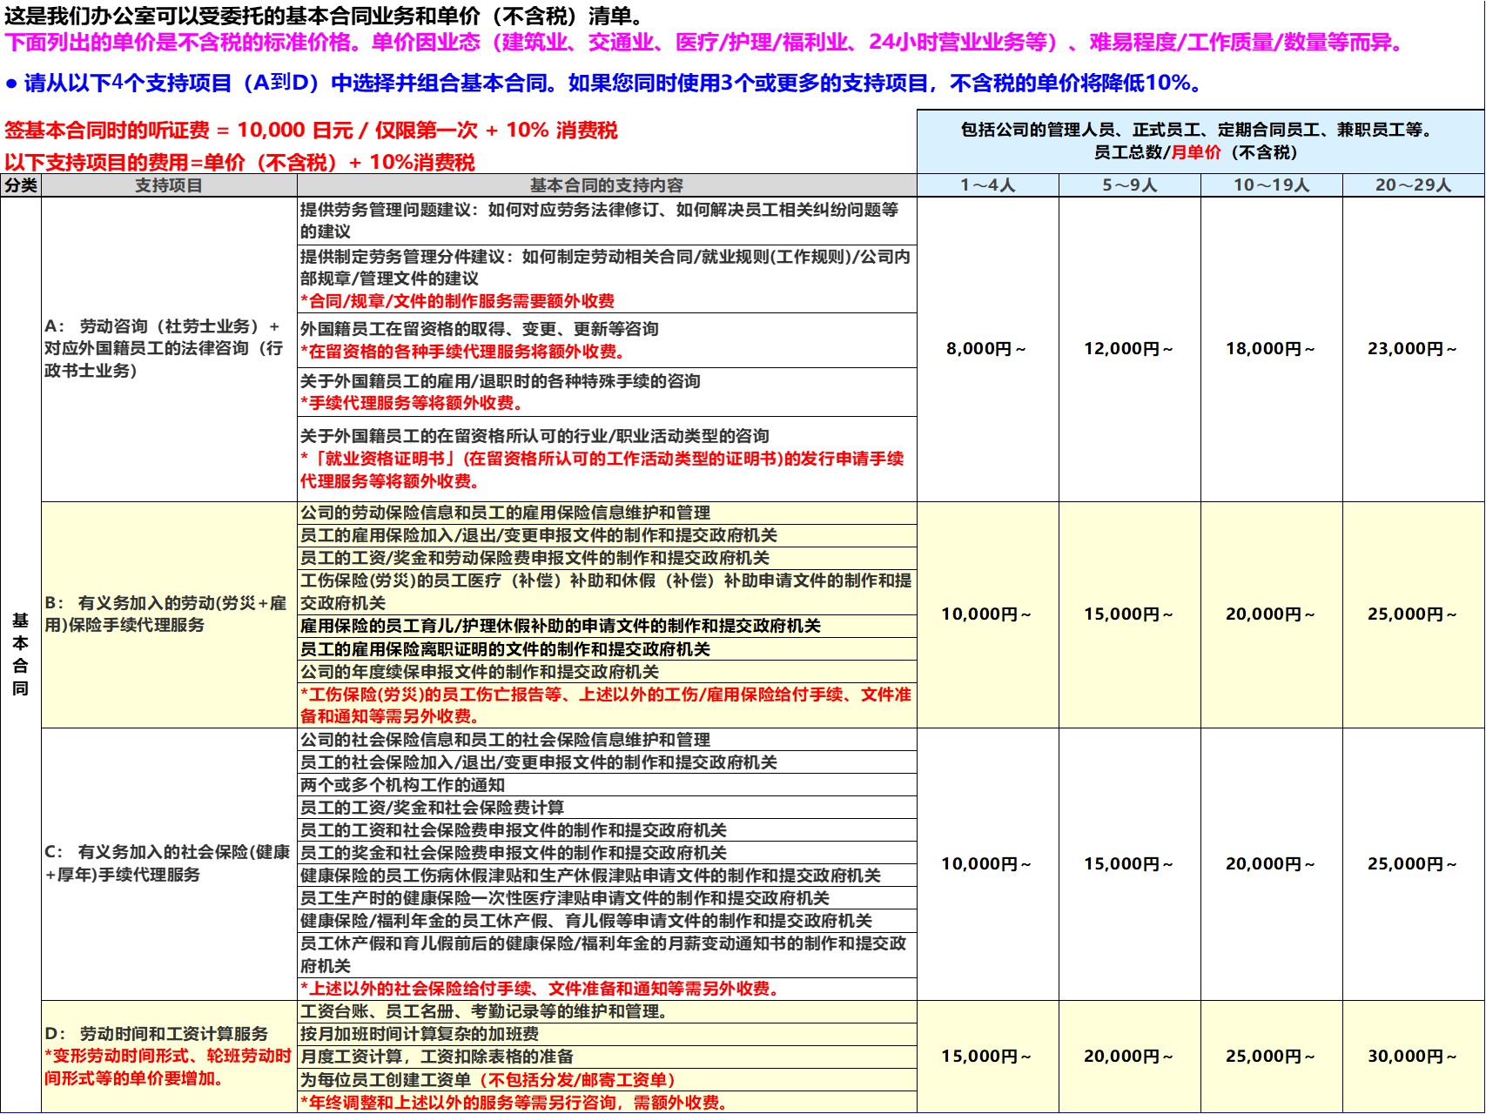Select the 10～19人 column header
Image resolution: width=1486 pixels, height=1114 pixels.
coord(1272,185)
